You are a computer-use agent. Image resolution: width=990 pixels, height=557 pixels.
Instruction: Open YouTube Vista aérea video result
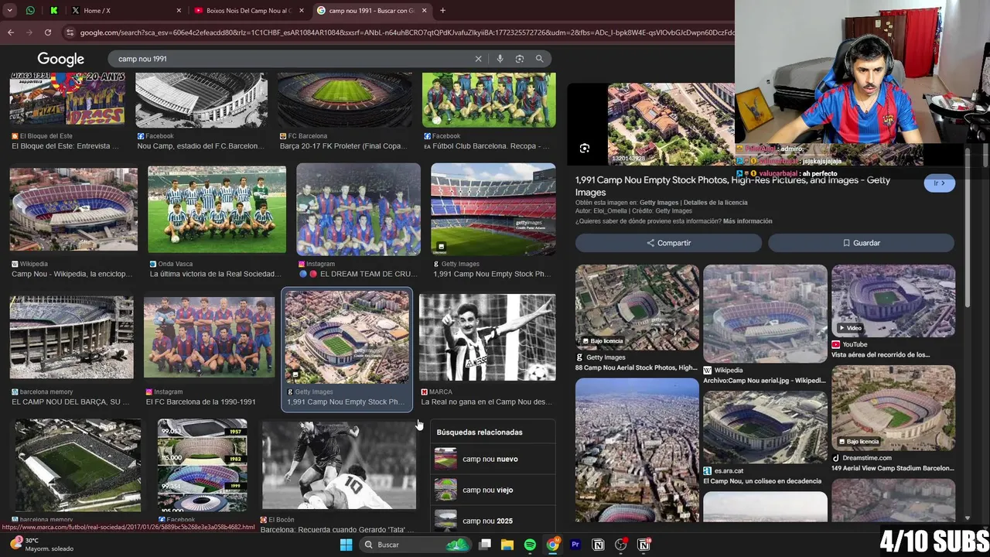(x=893, y=301)
